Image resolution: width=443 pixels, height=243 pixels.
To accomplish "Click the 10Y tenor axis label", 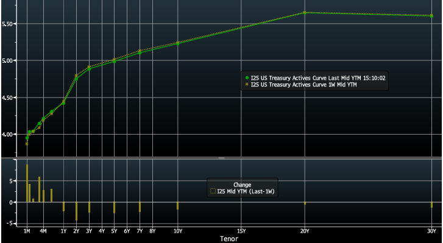I will pyautogui.click(x=178, y=231).
